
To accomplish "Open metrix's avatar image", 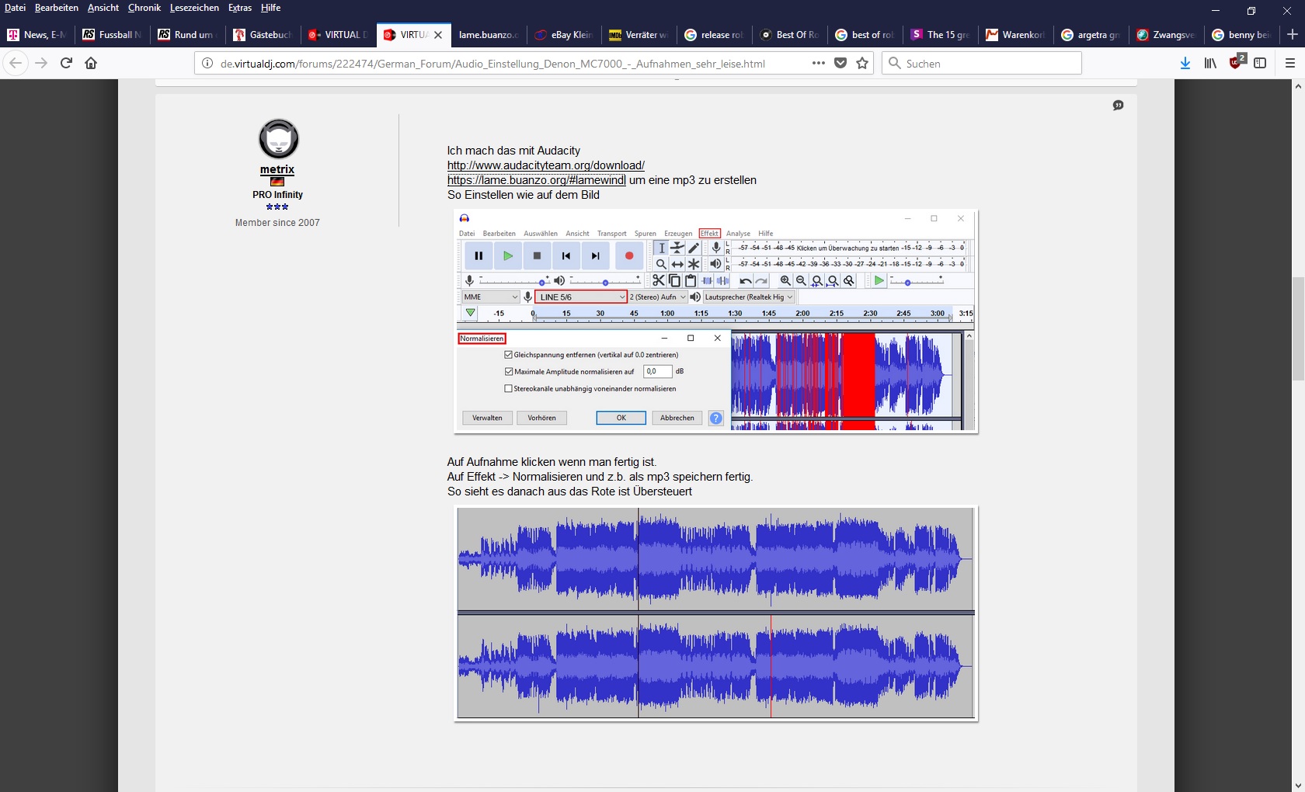I will 278,139.
